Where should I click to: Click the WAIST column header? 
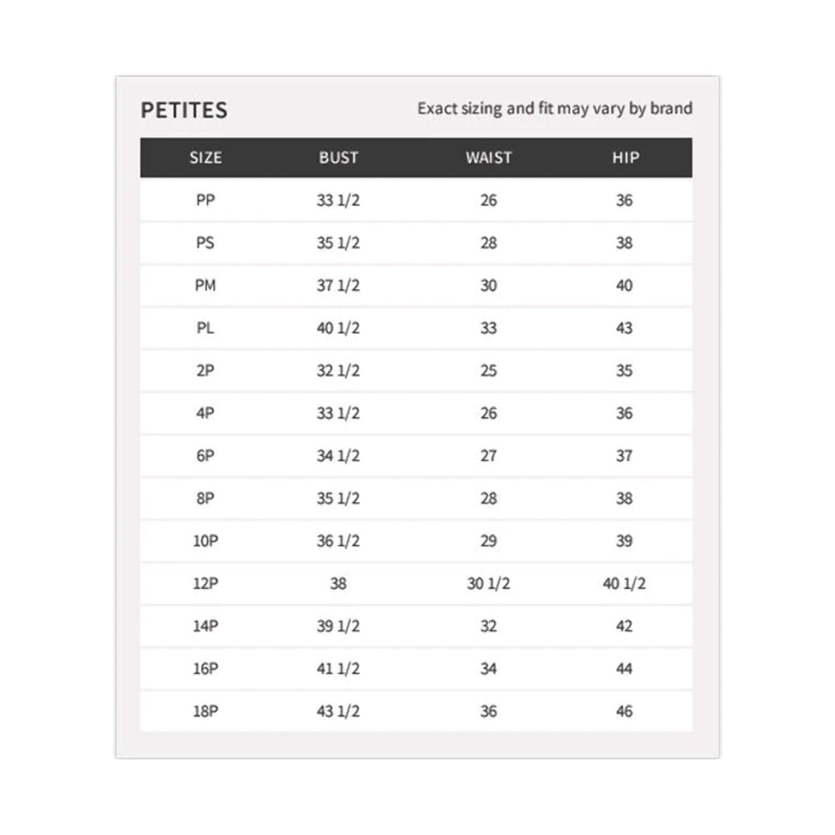[x=489, y=158]
